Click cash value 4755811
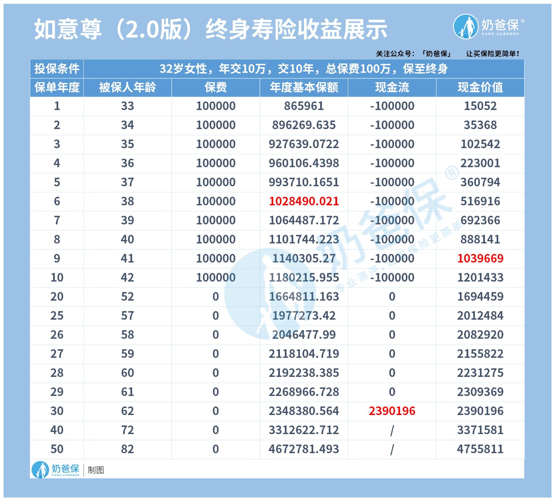 pyautogui.click(x=480, y=449)
